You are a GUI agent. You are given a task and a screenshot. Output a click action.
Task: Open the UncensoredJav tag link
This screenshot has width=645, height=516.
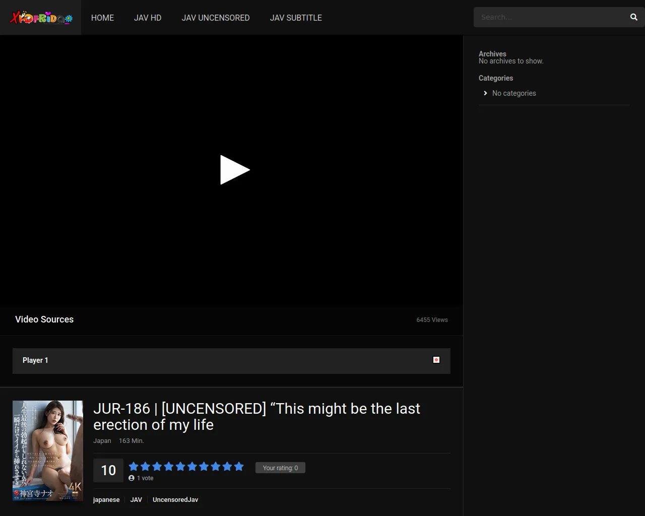pyautogui.click(x=175, y=500)
